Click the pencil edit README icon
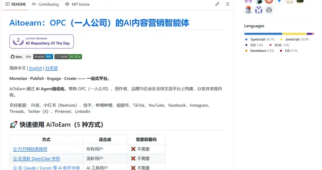The width and height of the screenshot is (322, 170). tap(217, 4)
